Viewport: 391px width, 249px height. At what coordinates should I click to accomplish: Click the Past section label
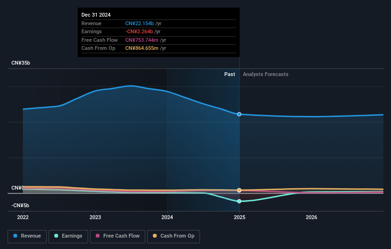pyautogui.click(x=230, y=74)
